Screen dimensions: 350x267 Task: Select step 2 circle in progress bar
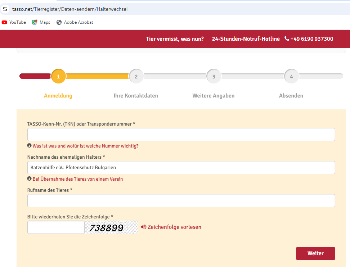tap(136, 76)
